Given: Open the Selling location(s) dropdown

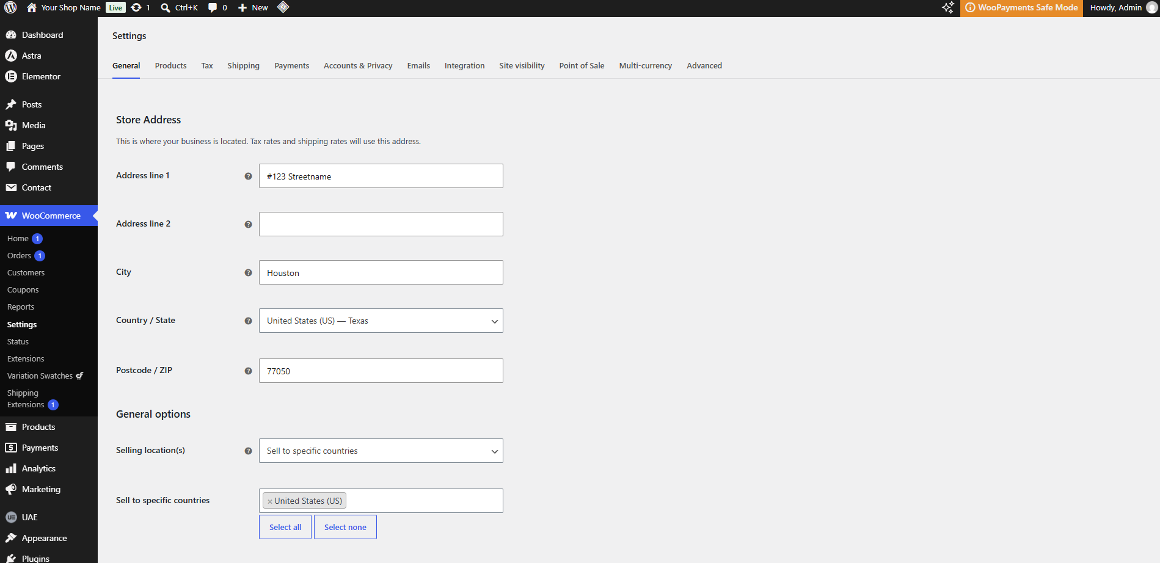Looking at the screenshot, I should pyautogui.click(x=381, y=451).
